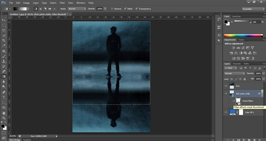Open the layer blend mode dropdown
Screen dimensions: 266x141
click(234, 74)
